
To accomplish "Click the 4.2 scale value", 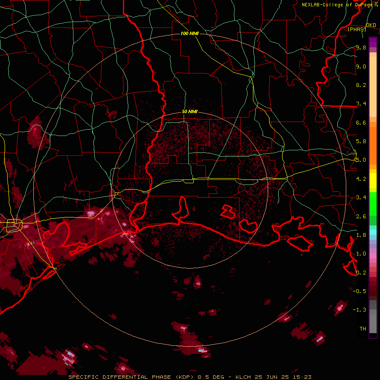I will (361, 179).
